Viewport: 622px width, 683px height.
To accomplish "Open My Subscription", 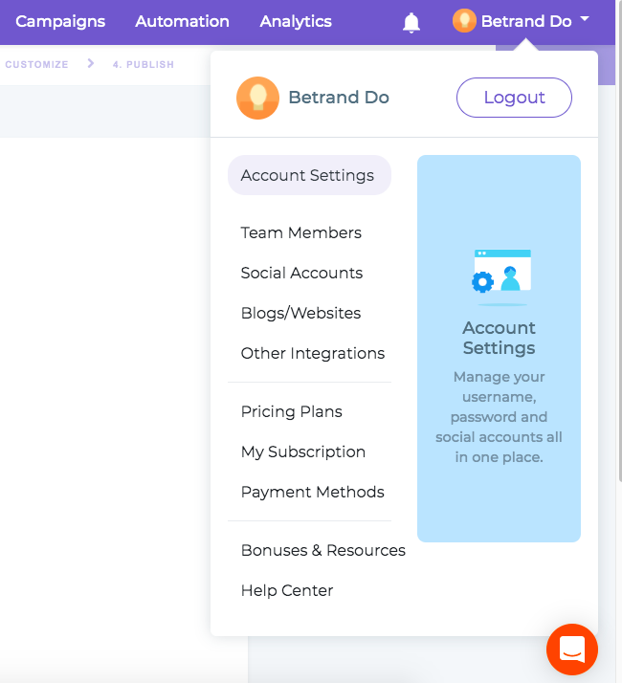I will [x=303, y=452].
